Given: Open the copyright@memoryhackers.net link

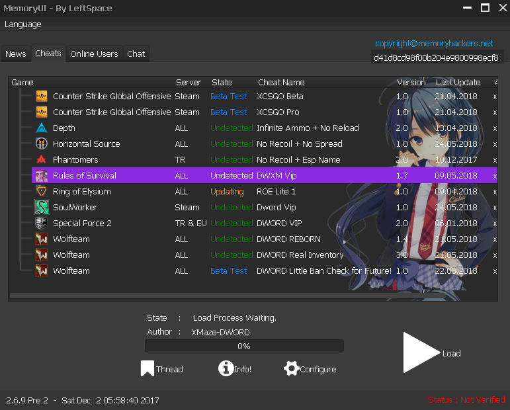Looking at the screenshot, I should 434,44.
